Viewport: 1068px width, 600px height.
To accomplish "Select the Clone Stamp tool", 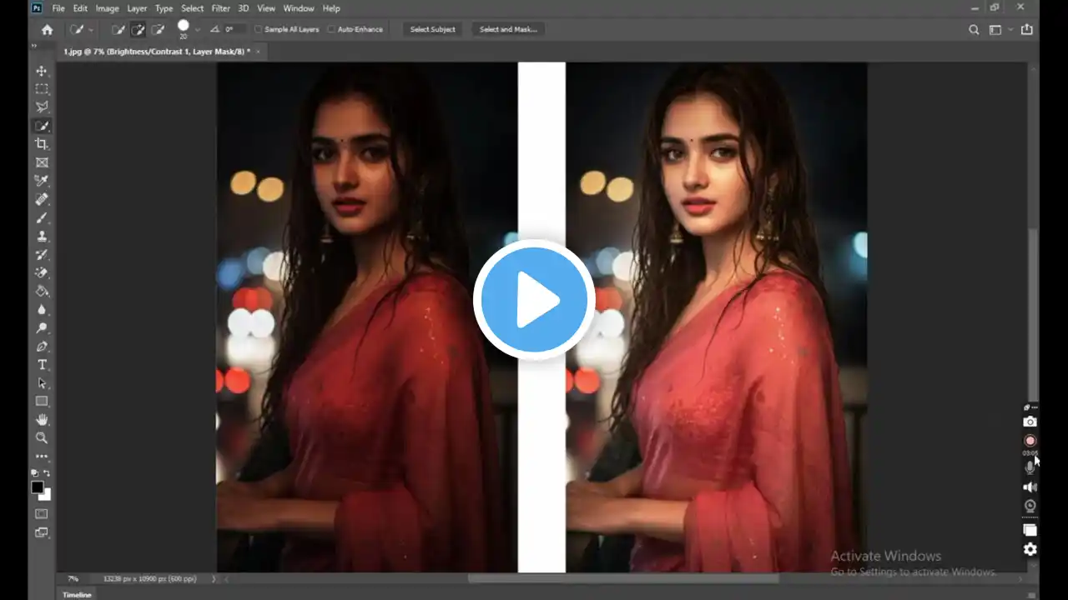I will pyautogui.click(x=42, y=236).
